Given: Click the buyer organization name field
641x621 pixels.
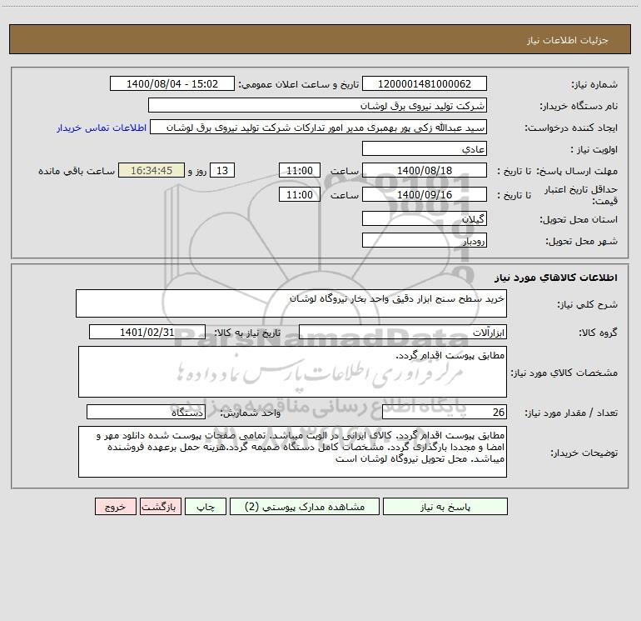Looking at the screenshot, I should tap(317, 105).
